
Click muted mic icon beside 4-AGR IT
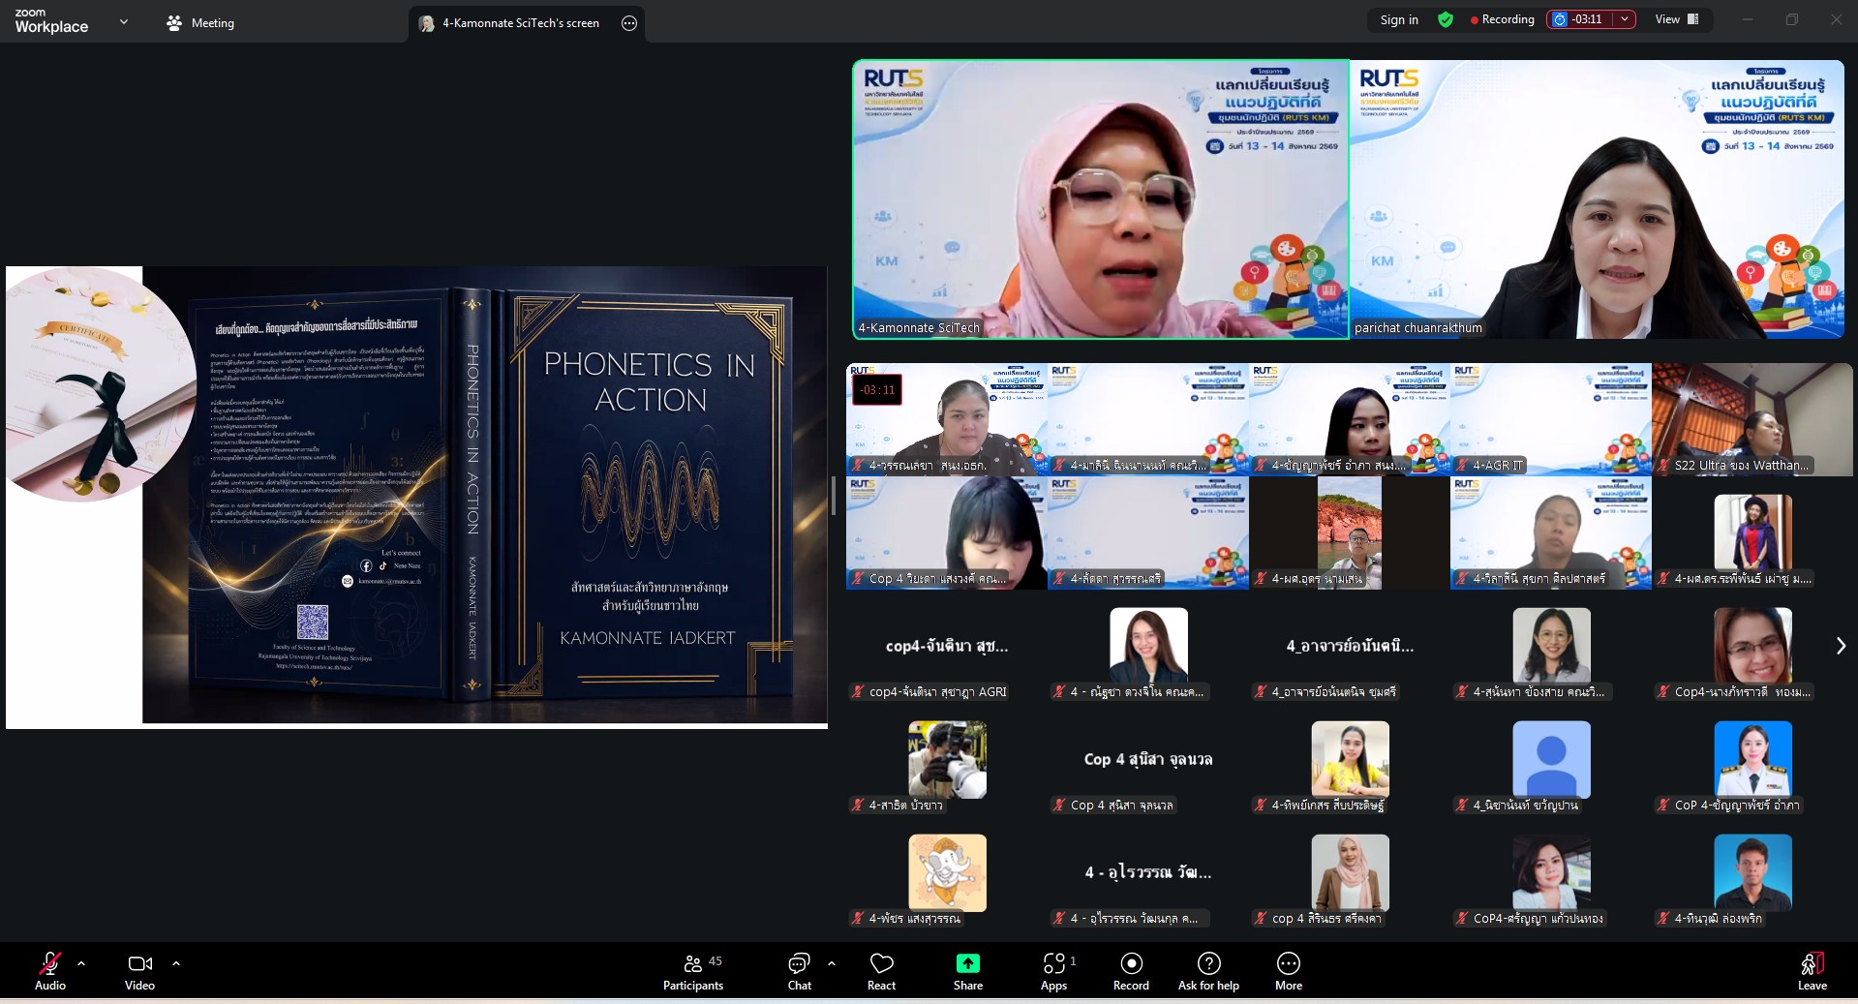[x=1462, y=466]
